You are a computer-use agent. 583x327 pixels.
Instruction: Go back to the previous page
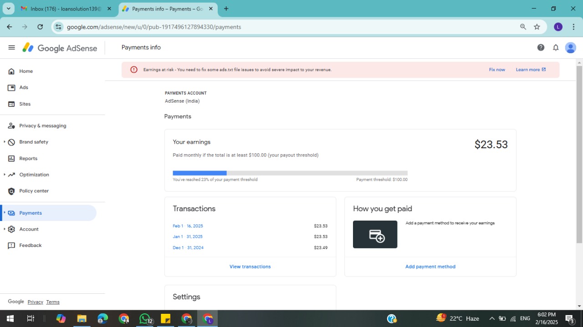pos(10,27)
